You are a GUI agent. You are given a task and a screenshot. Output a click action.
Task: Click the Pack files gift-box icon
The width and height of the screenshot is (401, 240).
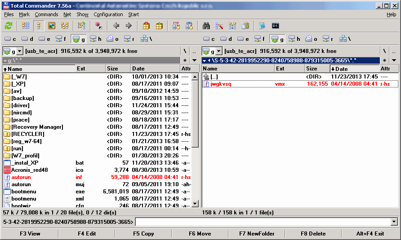146,26
